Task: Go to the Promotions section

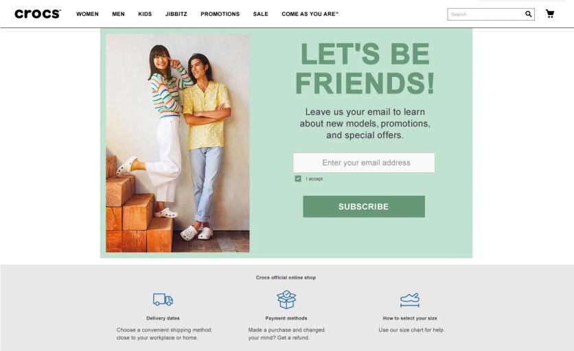Action: pos(220,14)
